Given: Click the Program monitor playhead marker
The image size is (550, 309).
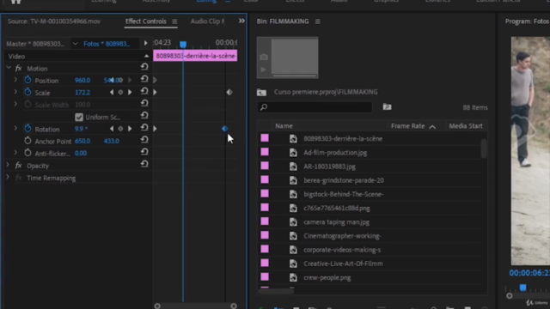Looking at the screenshot, I should tap(523, 288).
